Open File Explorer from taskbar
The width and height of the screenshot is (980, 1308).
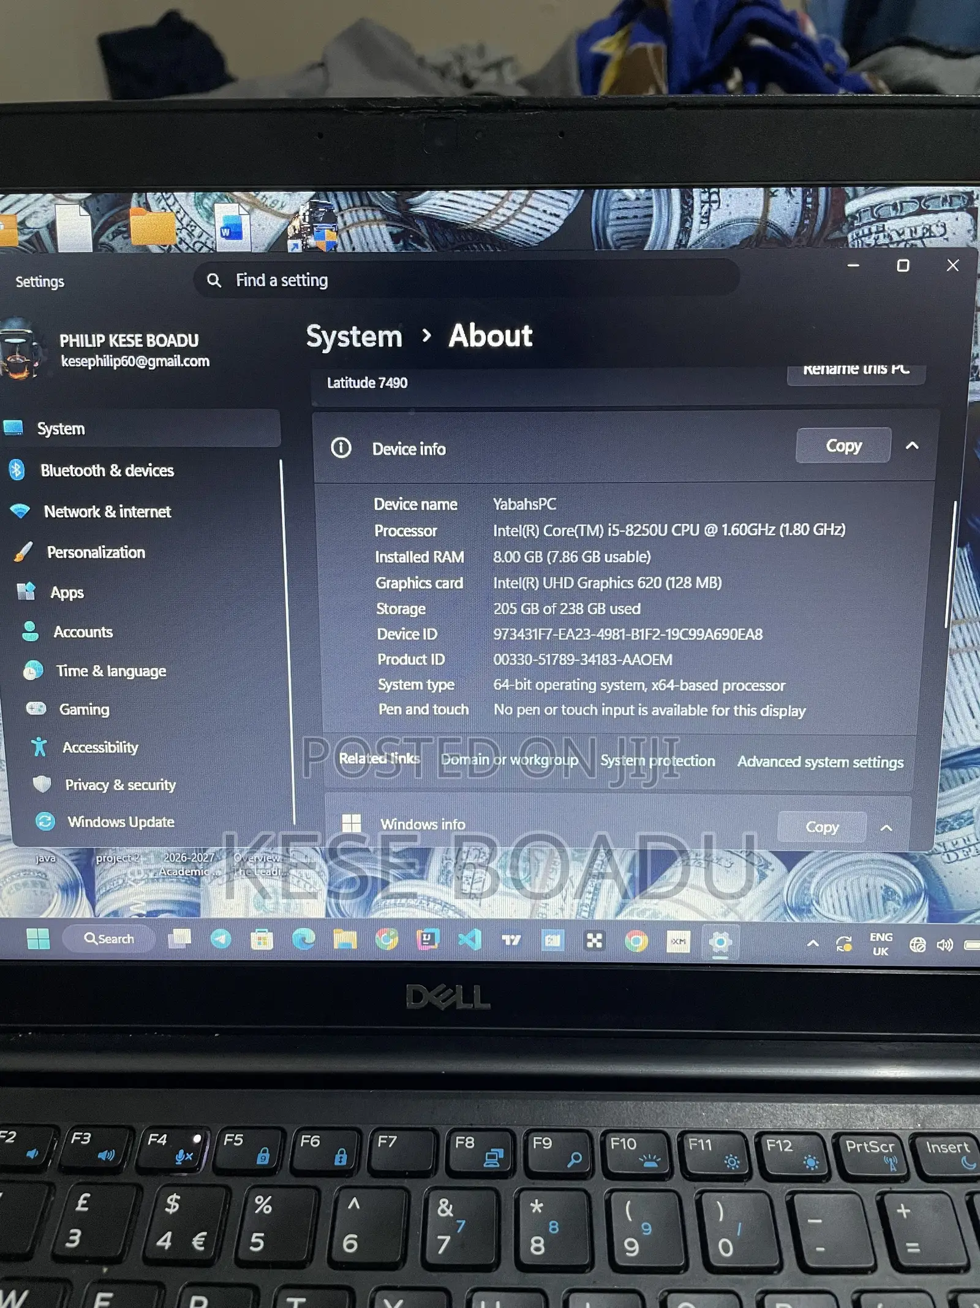345,940
